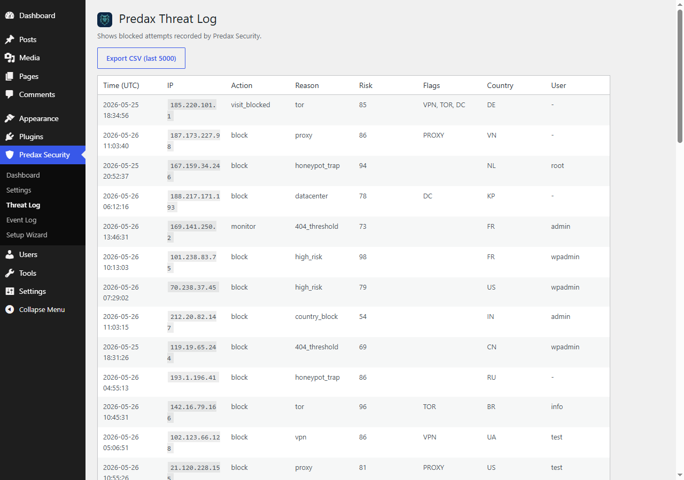Image resolution: width=684 pixels, height=480 pixels.
Task: Open the Tools menu item
Action: [x=43, y=273]
